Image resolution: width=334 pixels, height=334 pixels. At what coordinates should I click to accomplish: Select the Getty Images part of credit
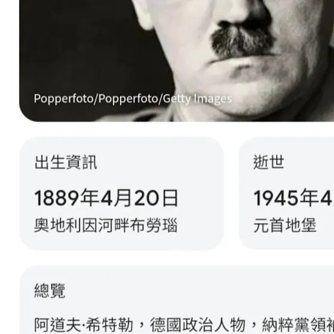tap(197, 99)
